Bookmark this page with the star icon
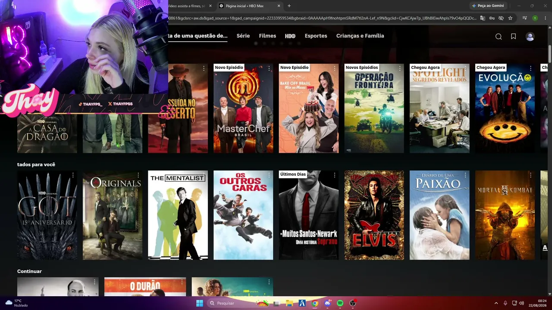This screenshot has height=310, width=552. [511, 18]
